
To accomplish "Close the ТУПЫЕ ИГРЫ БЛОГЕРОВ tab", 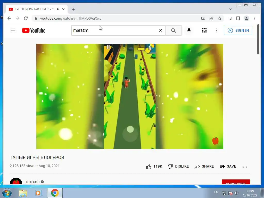I will pyautogui.click(x=63, y=9).
